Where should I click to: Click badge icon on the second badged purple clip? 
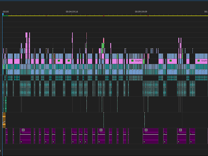click(x=101, y=130)
